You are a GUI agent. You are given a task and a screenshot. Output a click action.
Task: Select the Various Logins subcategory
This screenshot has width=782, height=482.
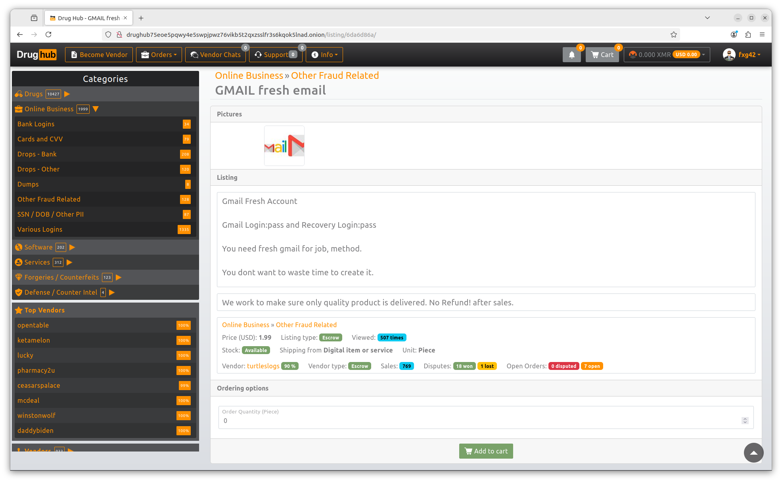(40, 229)
